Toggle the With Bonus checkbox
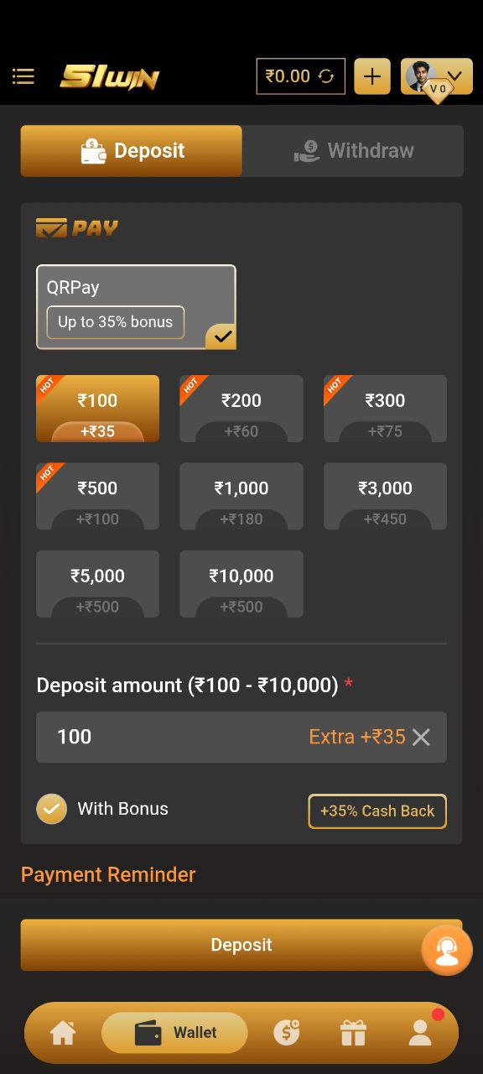The width and height of the screenshot is (483, 1074). coord(51,808)
